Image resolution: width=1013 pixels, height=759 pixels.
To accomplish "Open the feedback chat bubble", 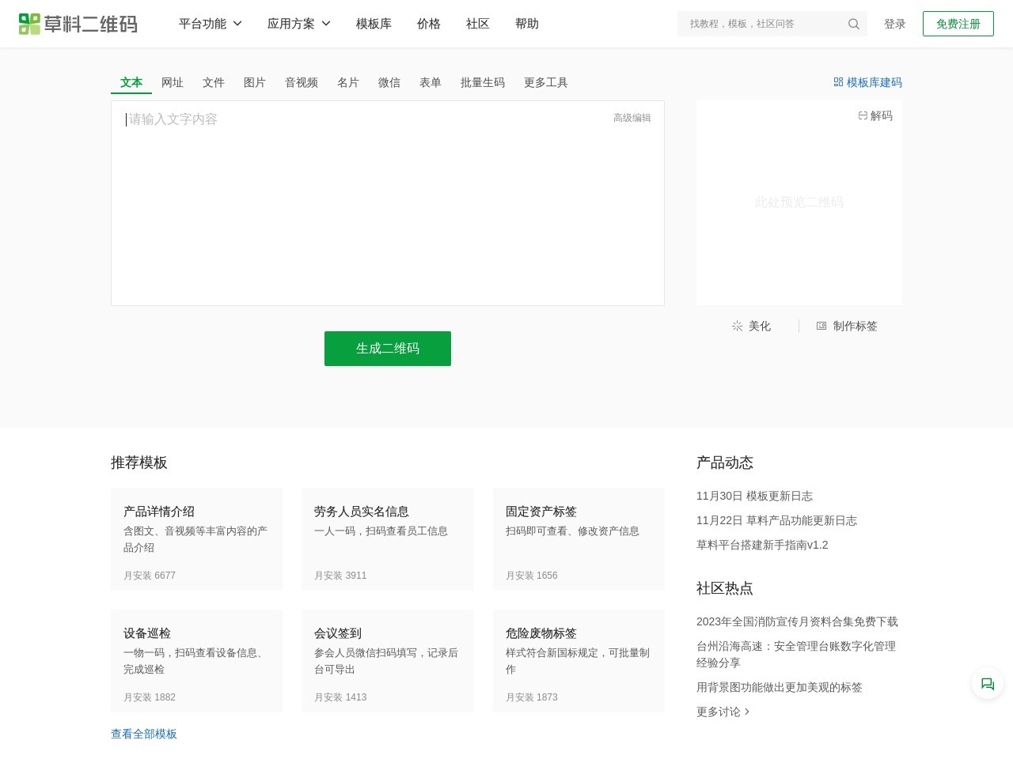I will coord(987,683).
